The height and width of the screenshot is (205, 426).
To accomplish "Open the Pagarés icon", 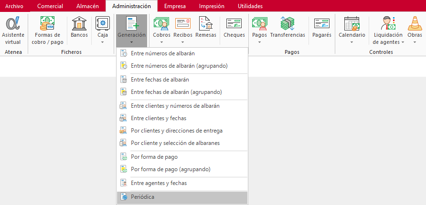I will click(x=322, y=23).
